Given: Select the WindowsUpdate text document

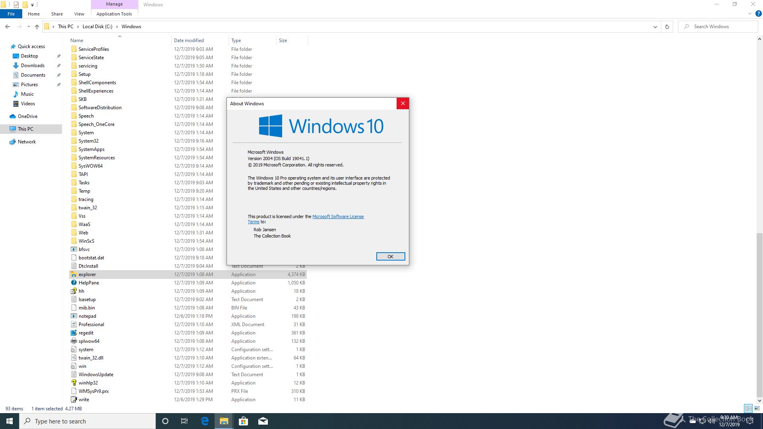Looking at the screenshot, I should click(x=96, y=375).
